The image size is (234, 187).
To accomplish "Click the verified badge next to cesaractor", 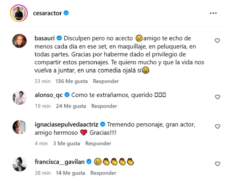I will click(66, 13).
